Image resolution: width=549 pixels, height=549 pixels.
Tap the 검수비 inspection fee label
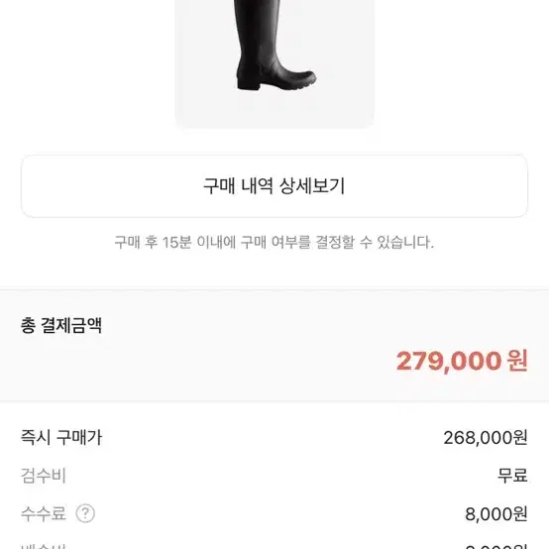[x=44, y=476]
